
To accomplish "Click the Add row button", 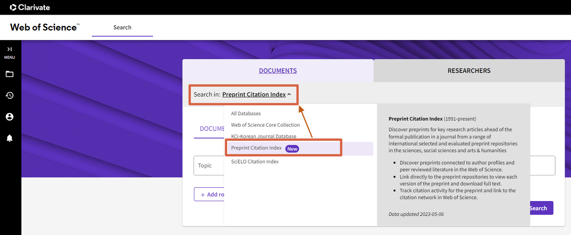I will tap(209, 194).
